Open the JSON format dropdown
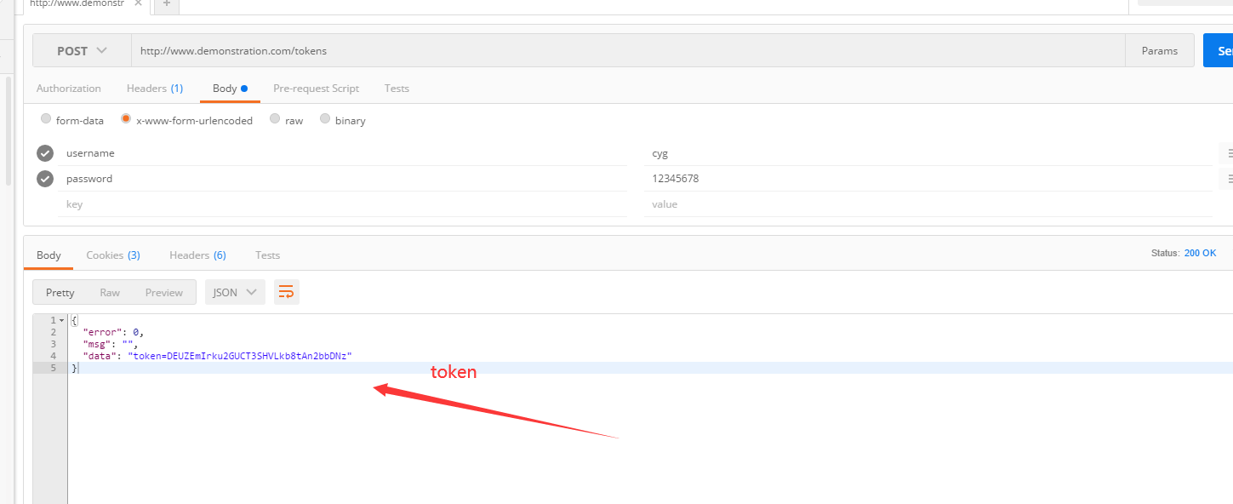 coord(235,292)
